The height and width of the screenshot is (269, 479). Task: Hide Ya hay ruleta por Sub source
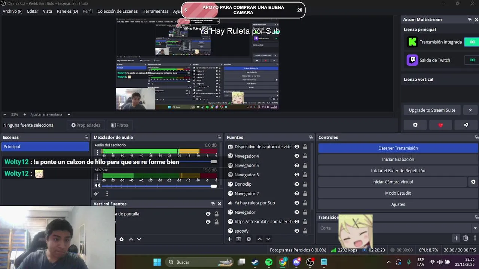point(297,203)
